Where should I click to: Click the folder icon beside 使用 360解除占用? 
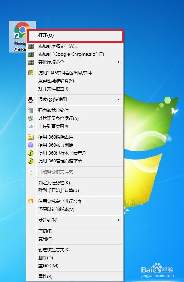(x=31, y=137)
